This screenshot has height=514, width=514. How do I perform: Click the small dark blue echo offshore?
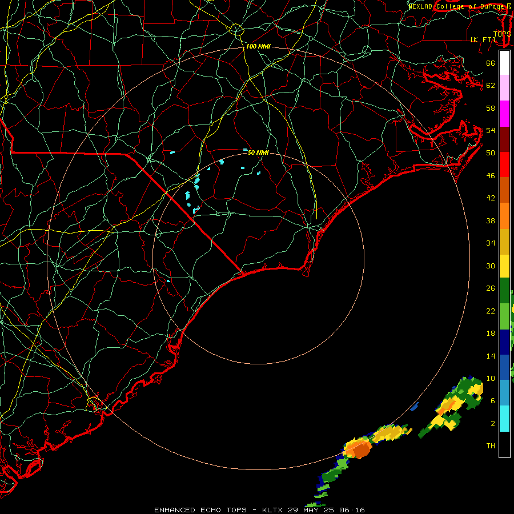(415, 407)
